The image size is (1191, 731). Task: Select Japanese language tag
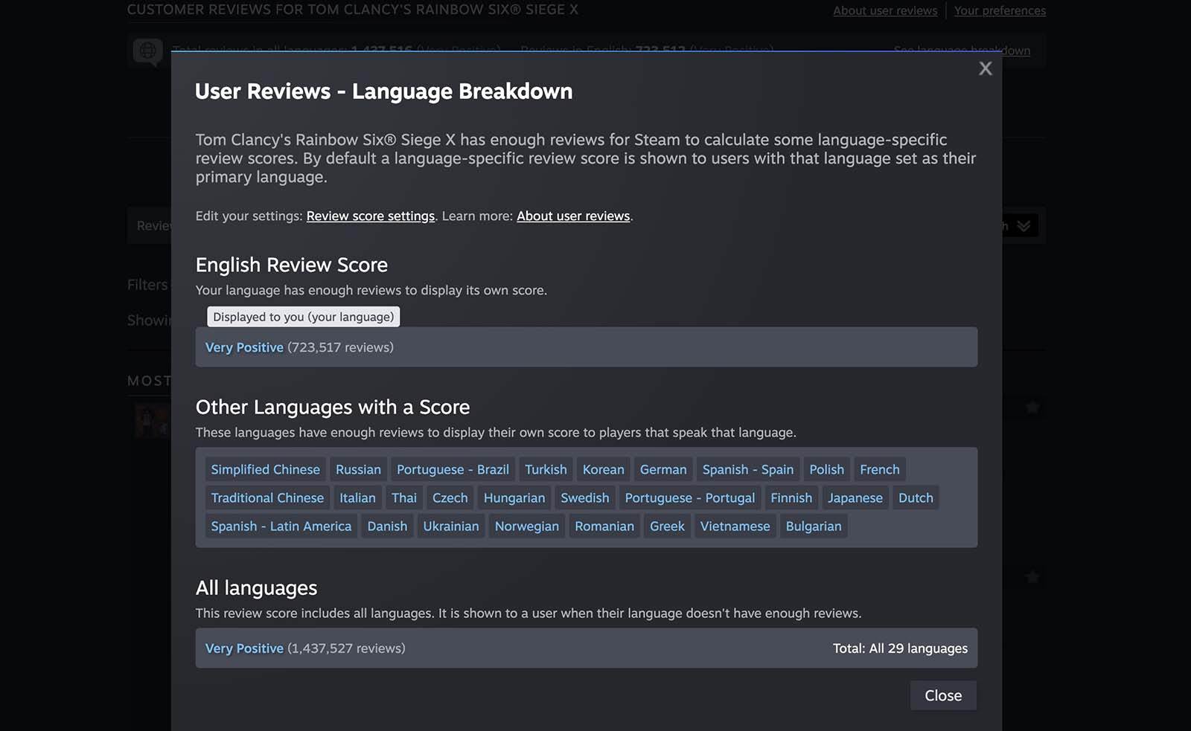(x=855, y=497)
